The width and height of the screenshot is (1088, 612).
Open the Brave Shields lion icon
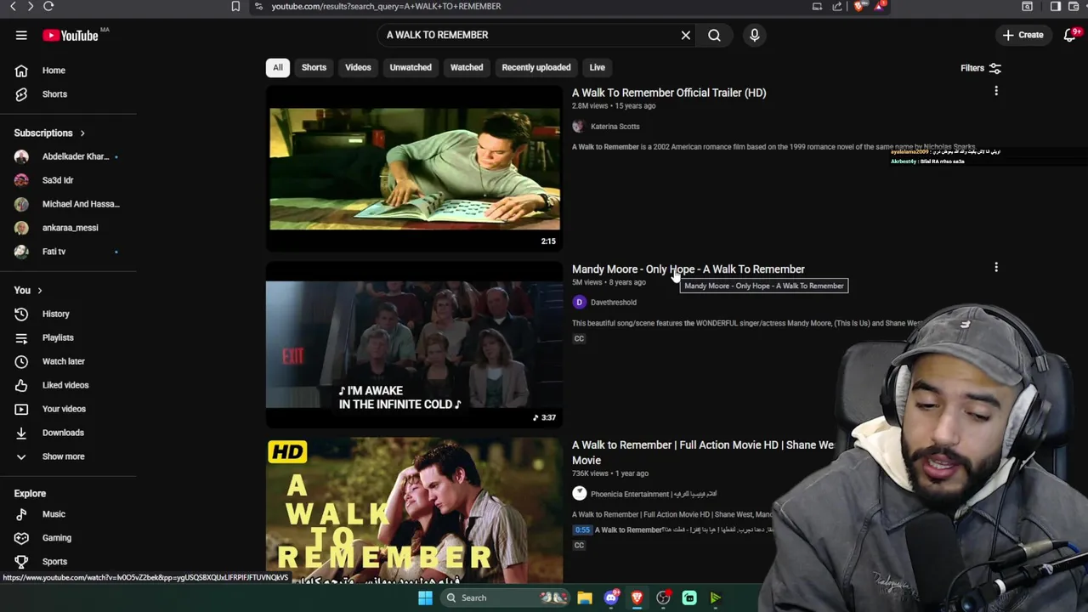[x=860, y=6]
